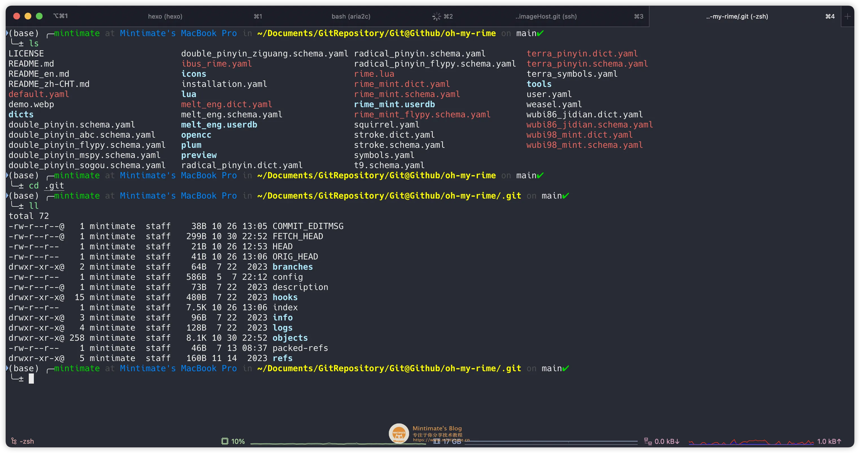
Task: Click t9.schema.yaml file name
Action: pos(389,165)
